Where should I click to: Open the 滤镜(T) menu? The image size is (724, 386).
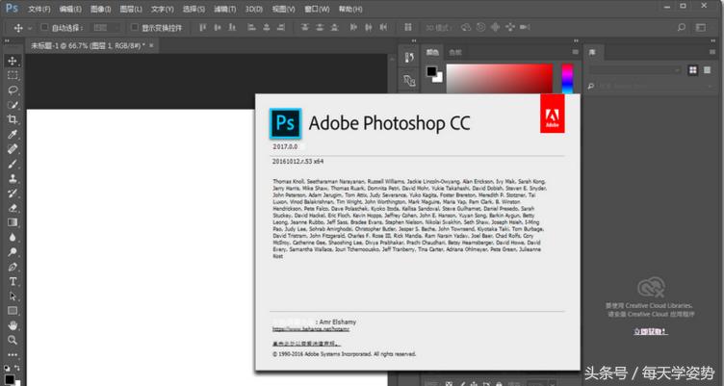pos(225,9)
